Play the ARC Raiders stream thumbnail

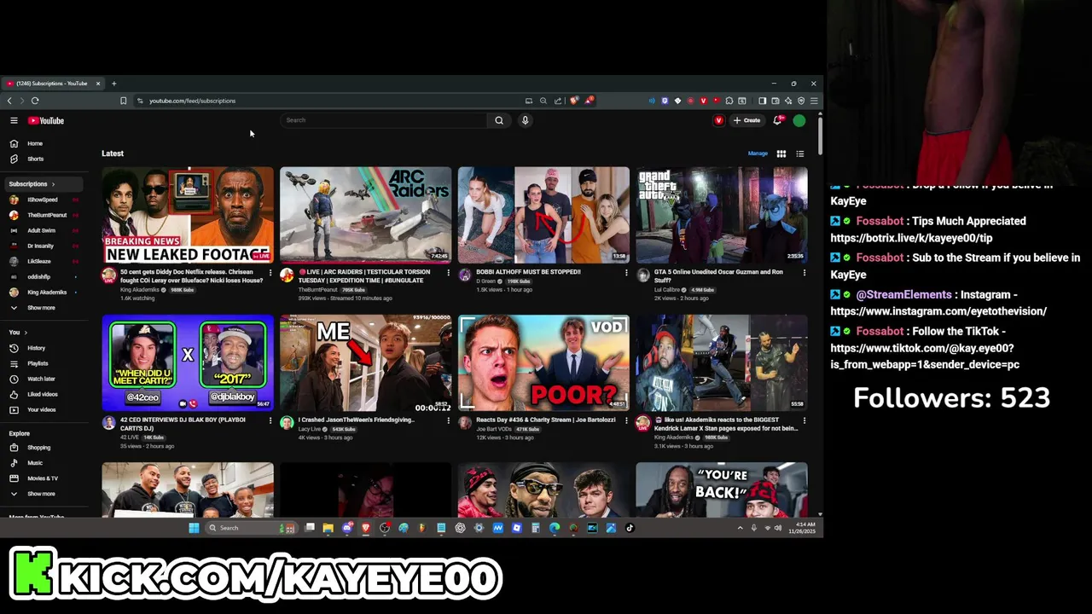point(365,214)
